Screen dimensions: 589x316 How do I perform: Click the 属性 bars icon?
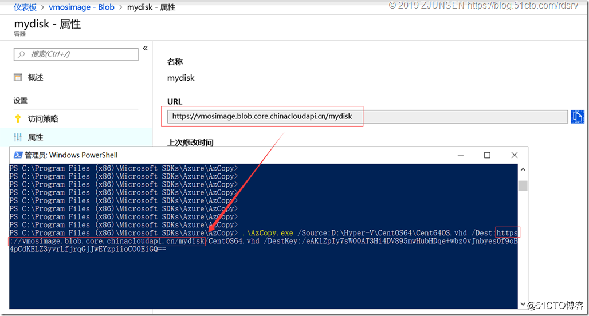tap(18, 137)
